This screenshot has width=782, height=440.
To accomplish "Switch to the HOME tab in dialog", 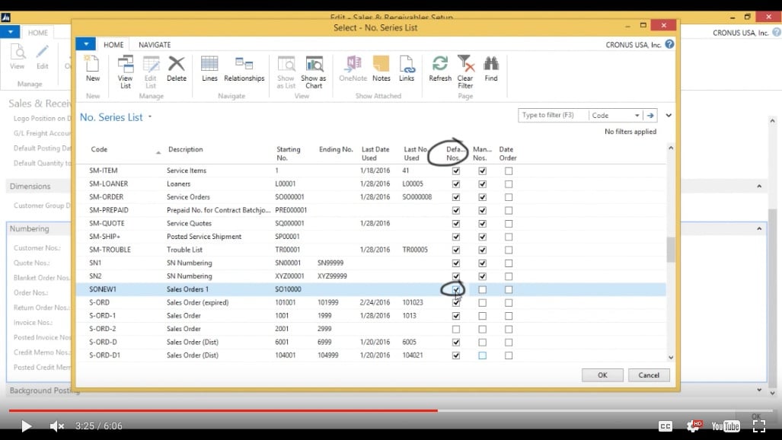I will [113, 44].
